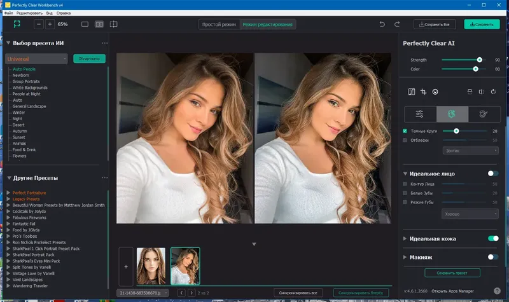Enable the Отблески checkbox
The image size is (509, 302).
(405, 140)
